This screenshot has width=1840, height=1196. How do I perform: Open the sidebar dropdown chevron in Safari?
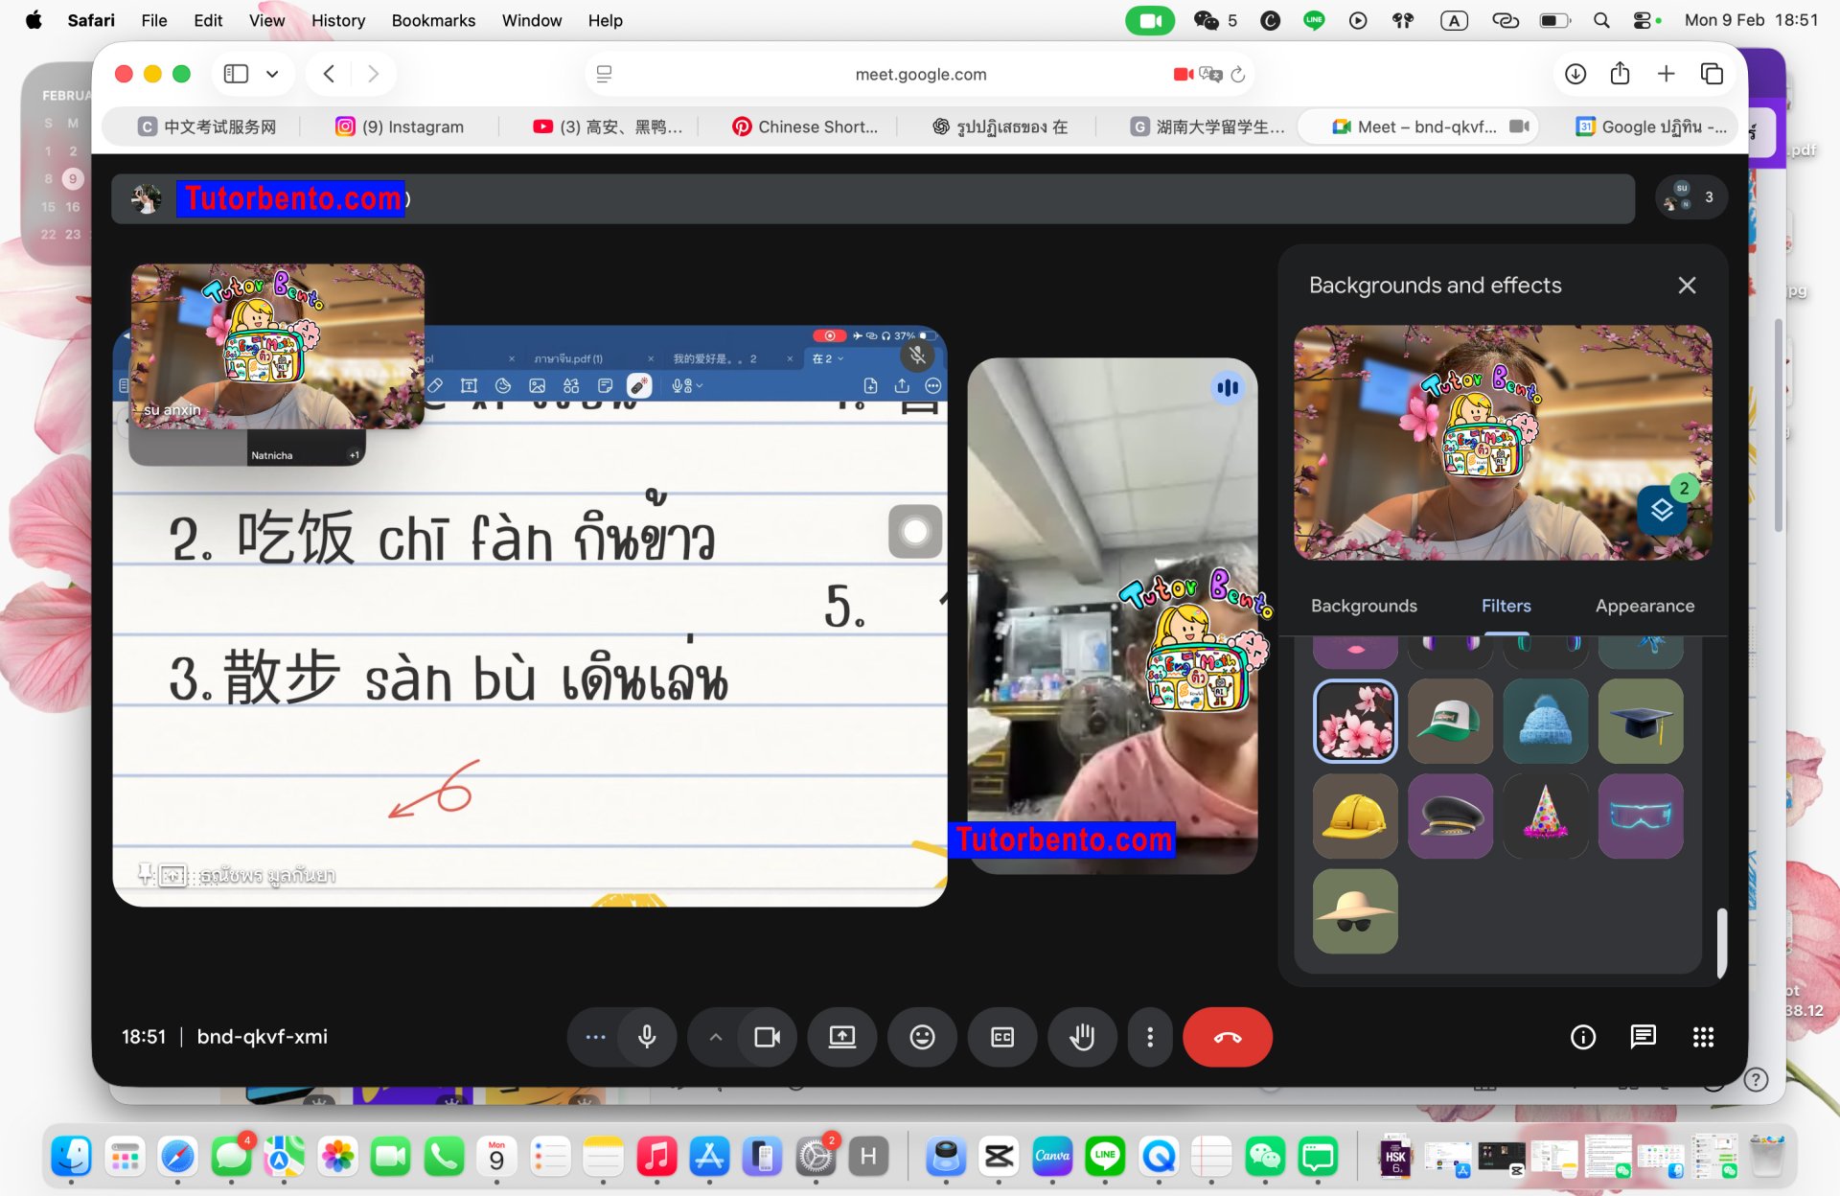coord(272,74)
